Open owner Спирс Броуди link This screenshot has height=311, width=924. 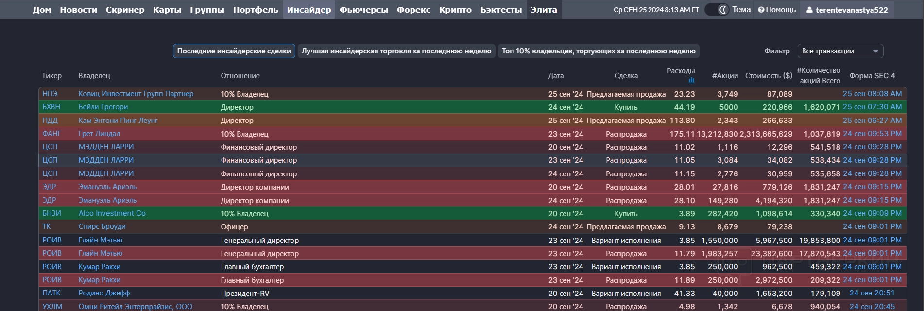pos(102,226)
